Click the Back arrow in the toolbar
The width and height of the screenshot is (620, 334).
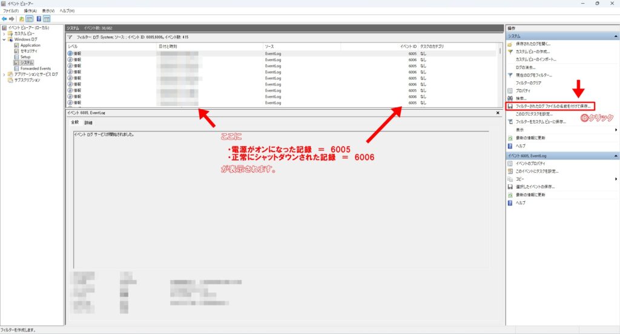4,19
